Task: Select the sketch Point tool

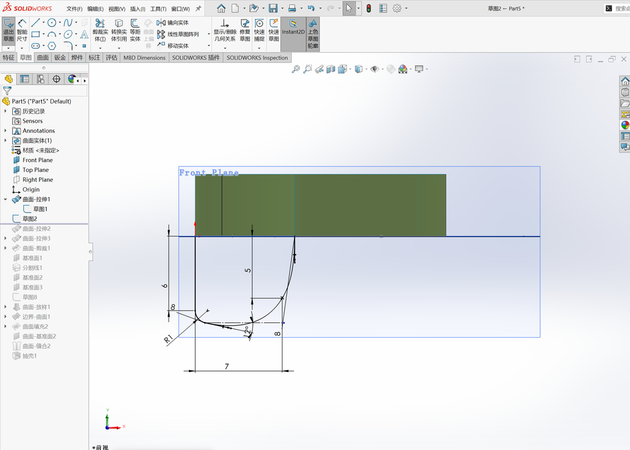Action: click(84, 45)
